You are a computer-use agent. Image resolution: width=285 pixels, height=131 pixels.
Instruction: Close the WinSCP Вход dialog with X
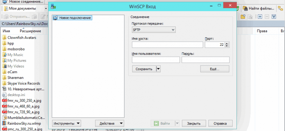tap(230, 5)
